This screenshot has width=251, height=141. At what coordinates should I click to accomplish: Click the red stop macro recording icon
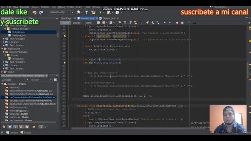click(177, 23)
